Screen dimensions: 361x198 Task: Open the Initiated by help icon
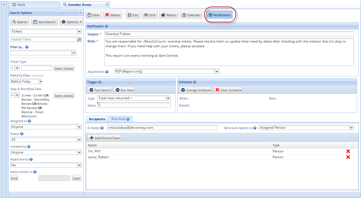click(x=29, y=147)
